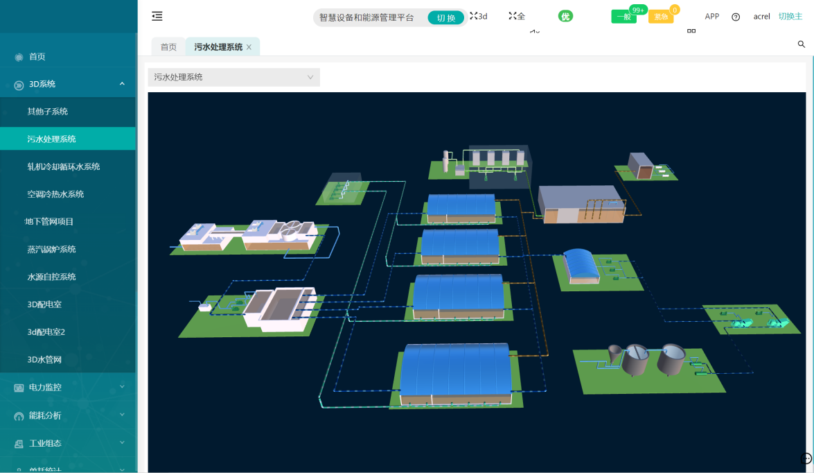814x473 pixels.
Task: Collapse the sidebar with the hamburger icon
Action: click(x=157, y=17)
